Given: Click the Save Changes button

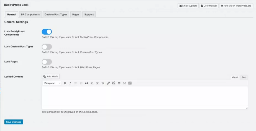Looking at the screenshot, I should tap(14, 122).
